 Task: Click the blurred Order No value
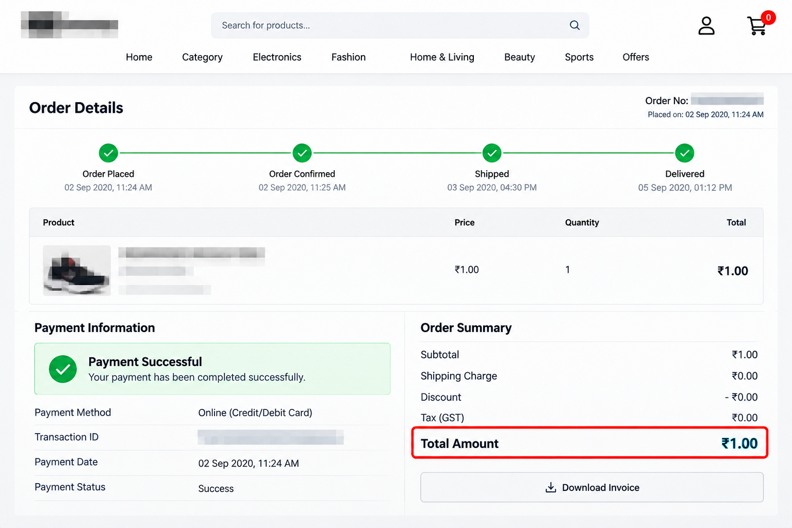tap(727, 99)
